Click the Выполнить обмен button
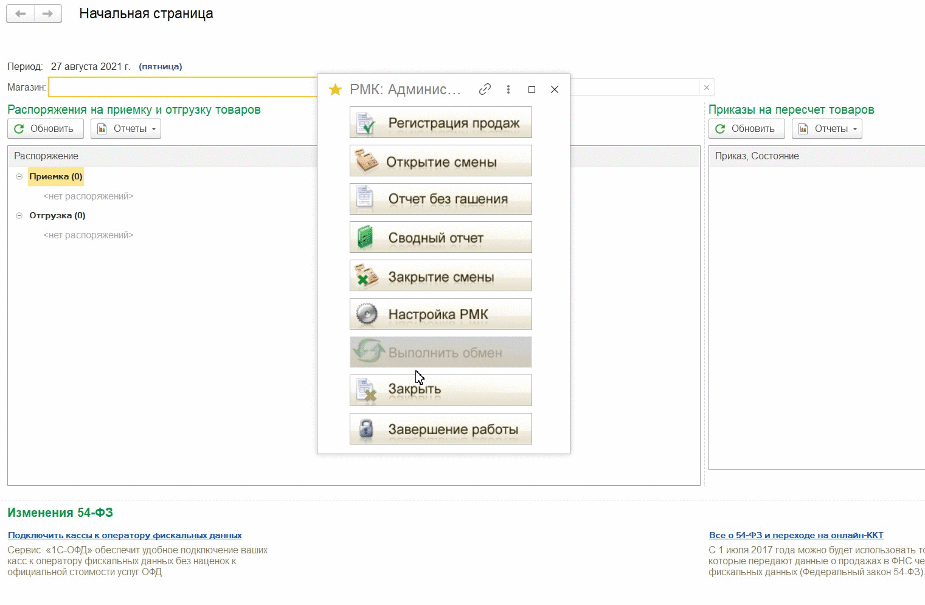The image size is (925, 605). pos(441,352)
